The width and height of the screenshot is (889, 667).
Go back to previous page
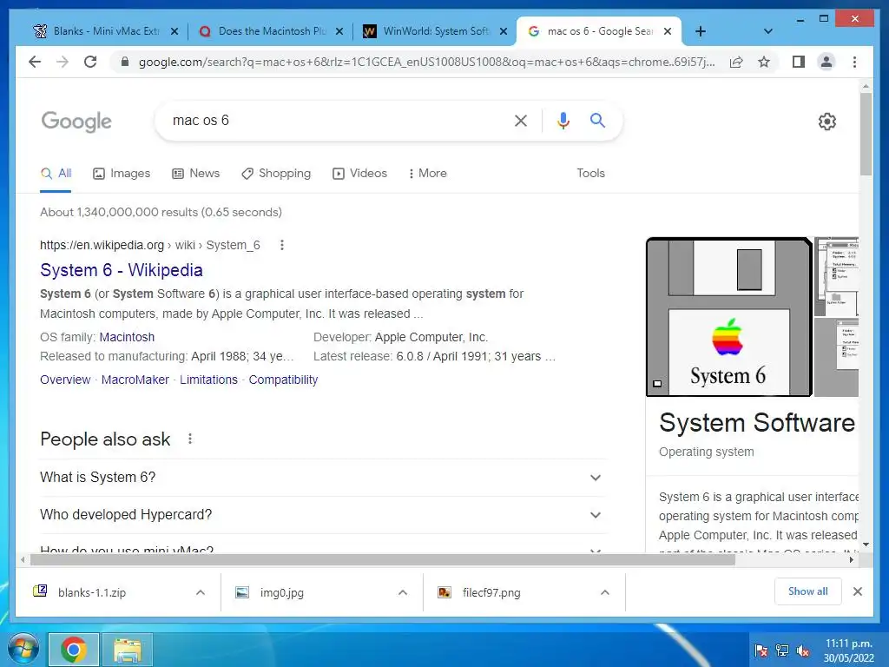tap(35, 62)
